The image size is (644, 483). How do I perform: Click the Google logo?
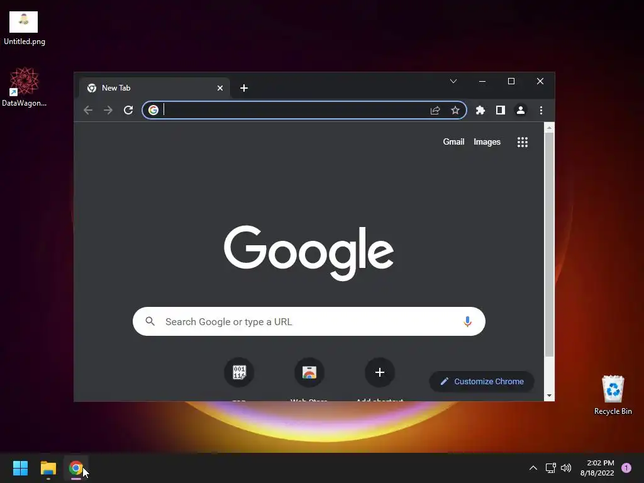point(309,252)
